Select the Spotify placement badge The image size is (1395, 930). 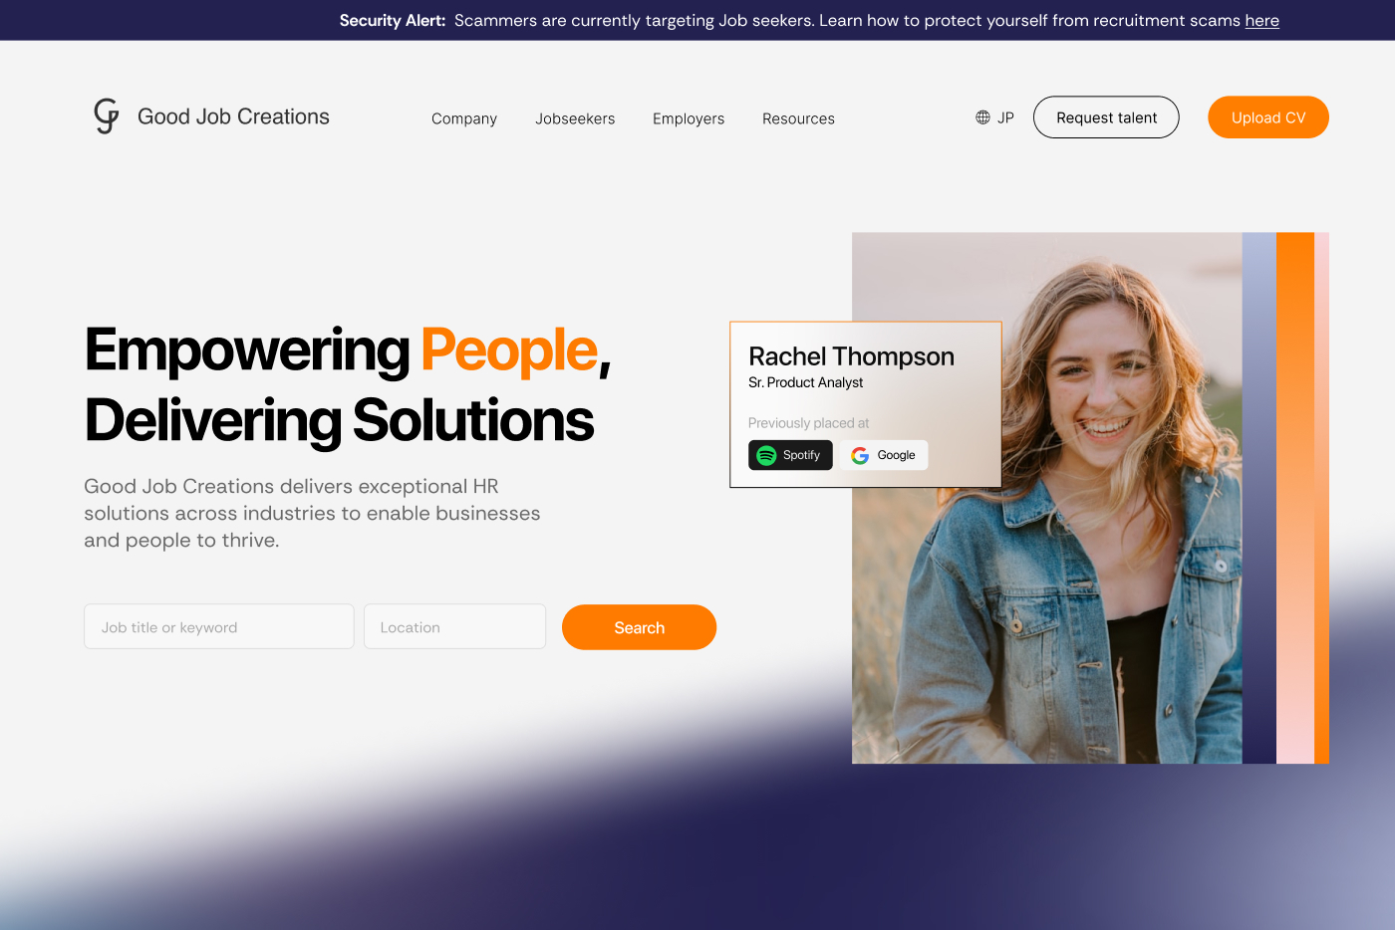pyautogui.click(x=790, y=455)
